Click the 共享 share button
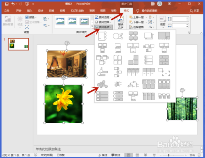The image size is (205, 158). pos(194,11)
